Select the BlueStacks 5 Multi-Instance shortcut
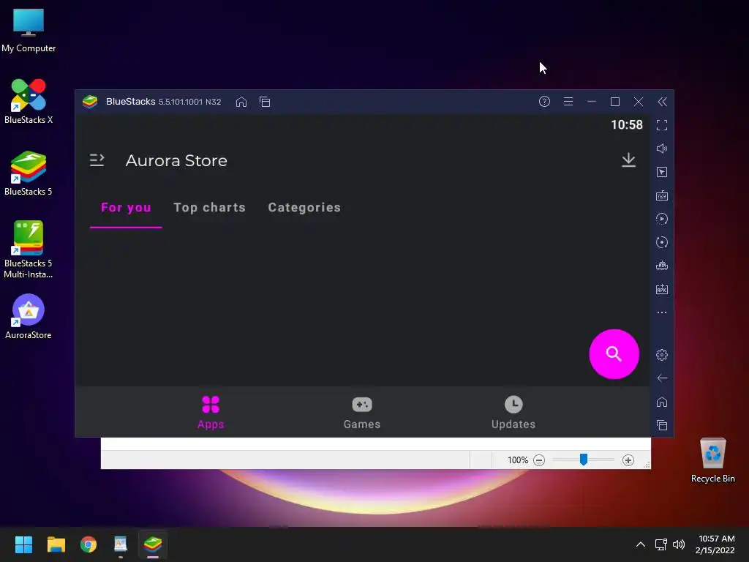Viewport: 749px width, 562px height. point(29,250)
